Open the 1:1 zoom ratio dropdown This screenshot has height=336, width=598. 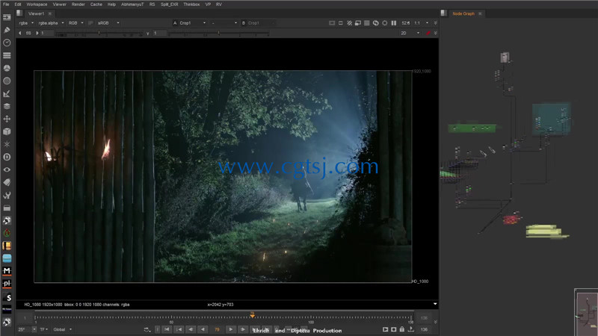[422, 23]
